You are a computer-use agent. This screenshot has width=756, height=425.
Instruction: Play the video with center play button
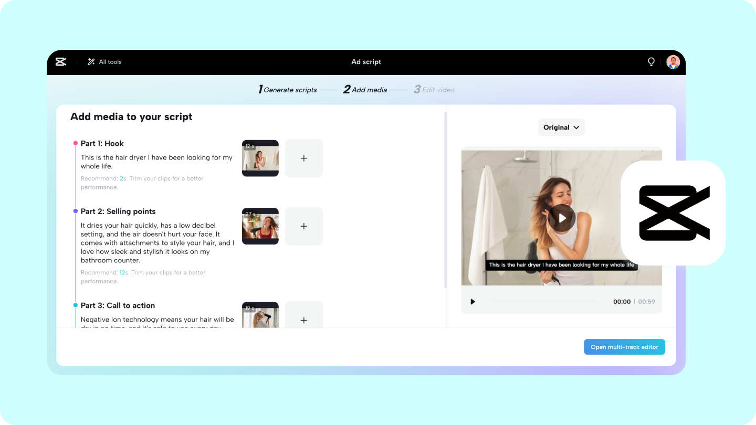click(x=562, y=218)
